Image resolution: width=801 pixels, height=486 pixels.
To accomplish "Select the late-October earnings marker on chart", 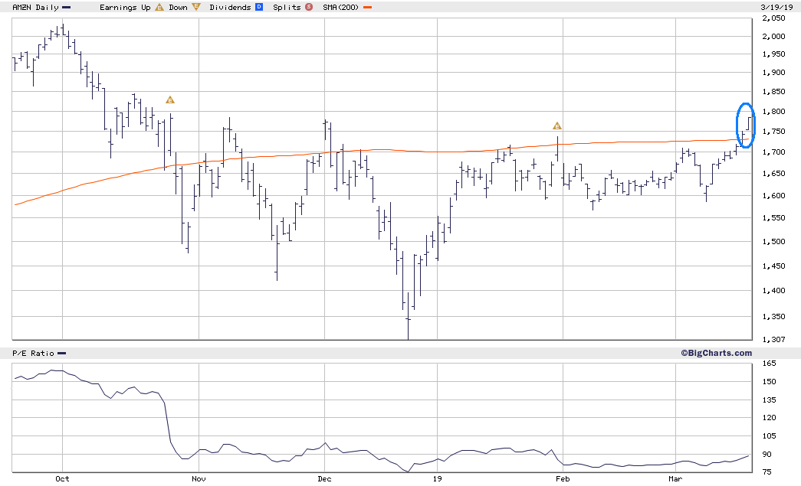I will tap(170, 100).
